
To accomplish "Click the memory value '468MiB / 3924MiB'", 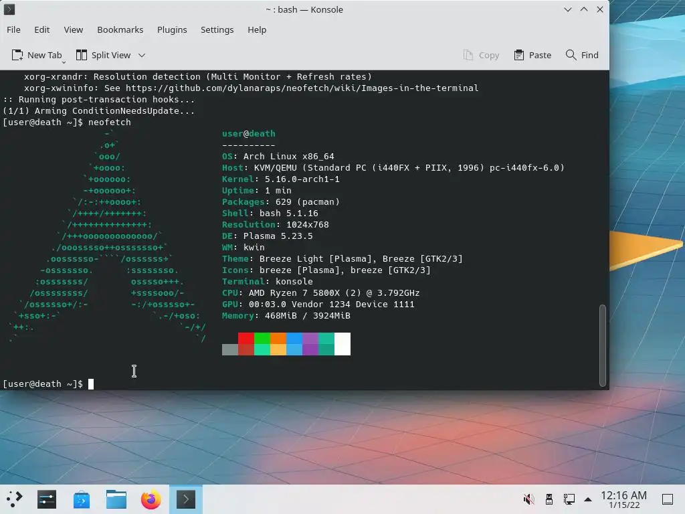I will 308,316.
